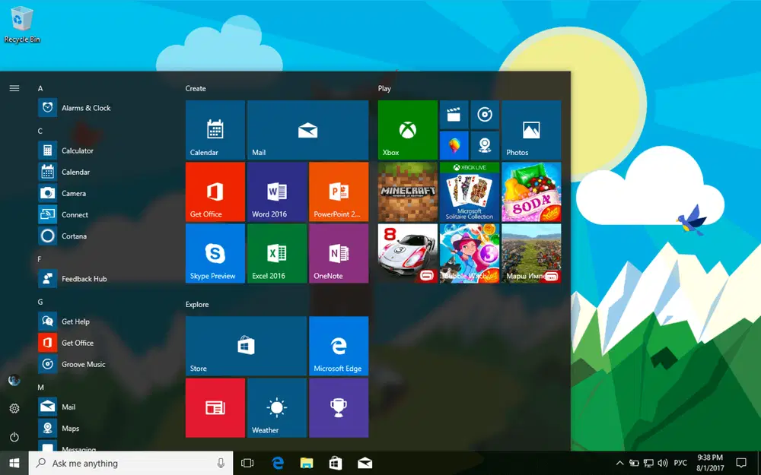Open File Explorer from the taskbar
761x475 pixels.
tap(306, 464)
